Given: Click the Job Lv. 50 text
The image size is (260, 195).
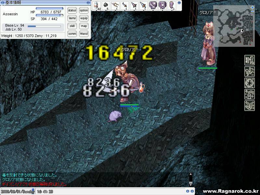Looking at the screenshot, I should coord(13,29).
